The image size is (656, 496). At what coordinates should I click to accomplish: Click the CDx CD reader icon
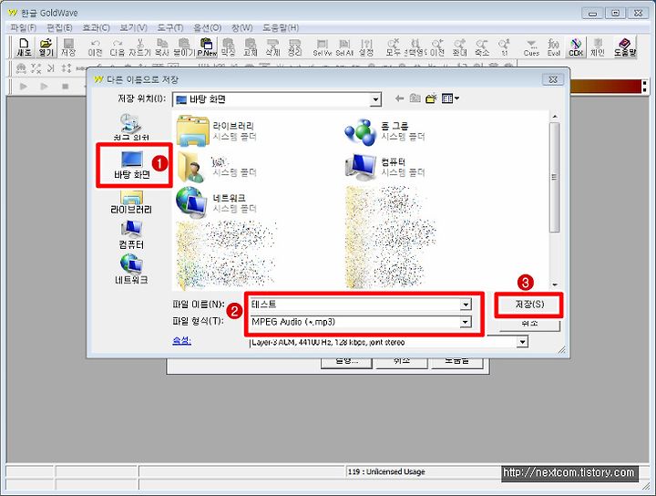(576, 46)
